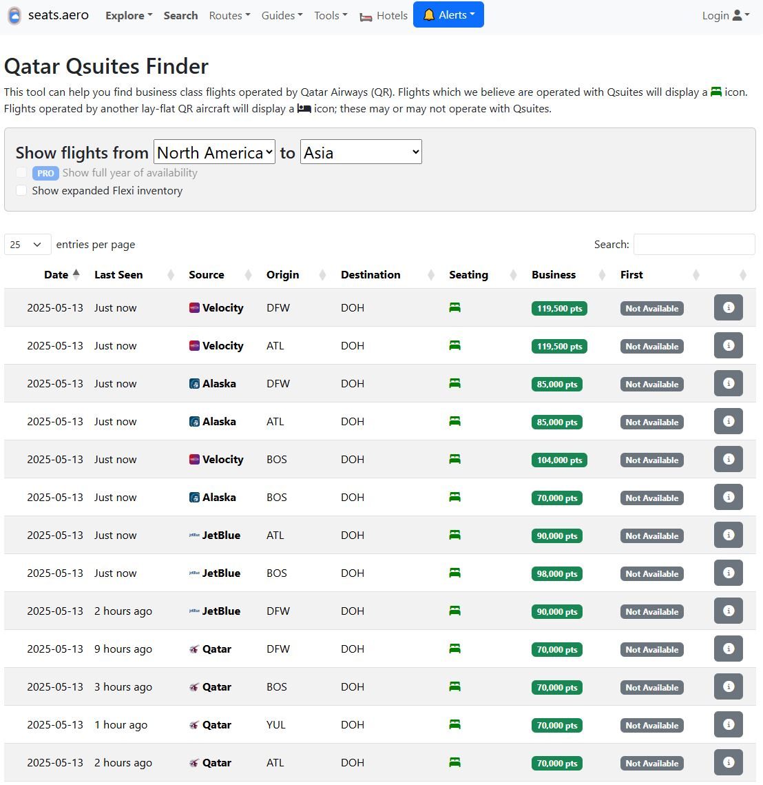Click info icon for Qatar YUL flight
The height and width of the screenshot is (785, 763).
[728, 725]
